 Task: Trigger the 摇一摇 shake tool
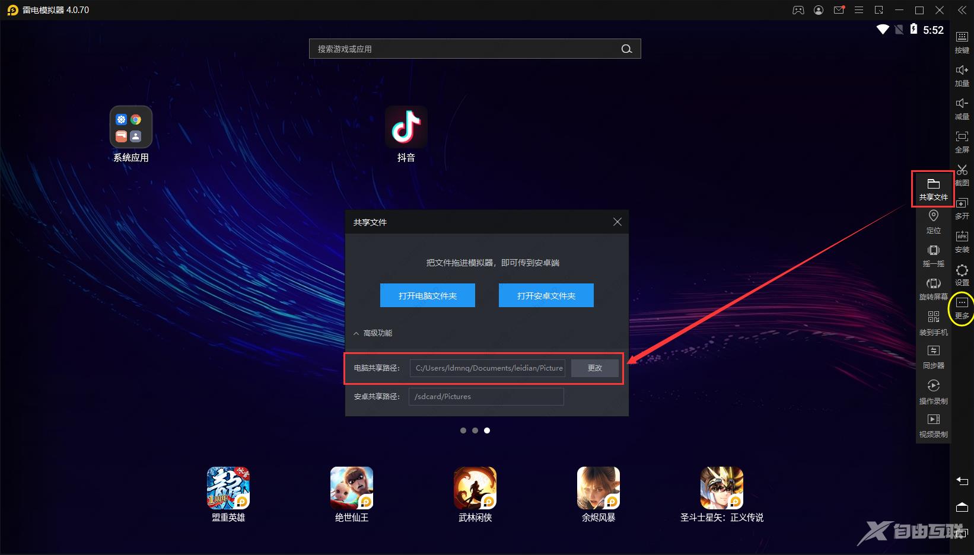[933, 256]
